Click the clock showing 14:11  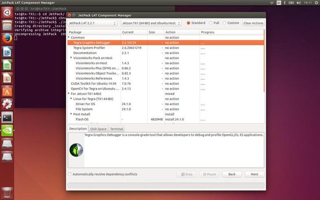click(308, 3)
